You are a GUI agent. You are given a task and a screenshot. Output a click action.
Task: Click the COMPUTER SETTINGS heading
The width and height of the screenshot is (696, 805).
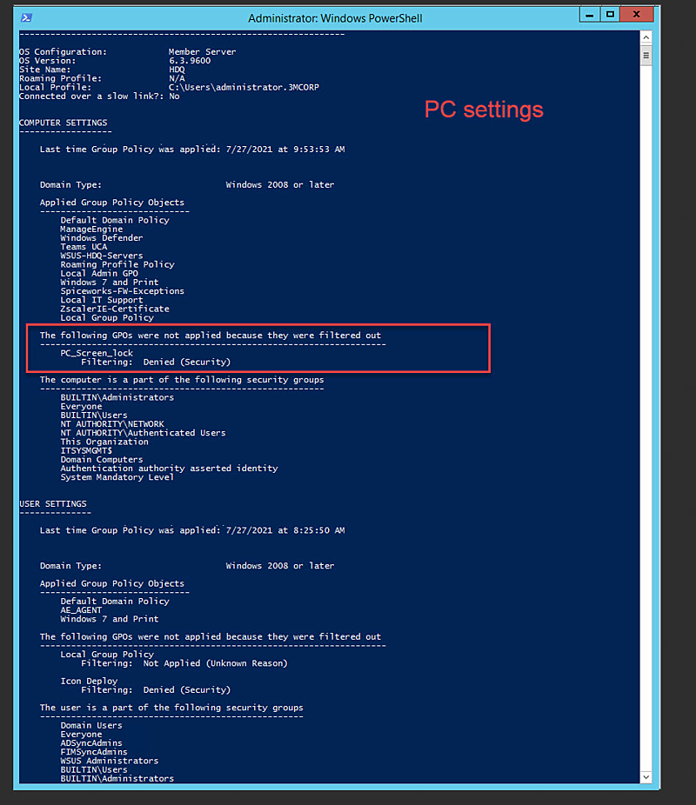[x=63, y=123]
